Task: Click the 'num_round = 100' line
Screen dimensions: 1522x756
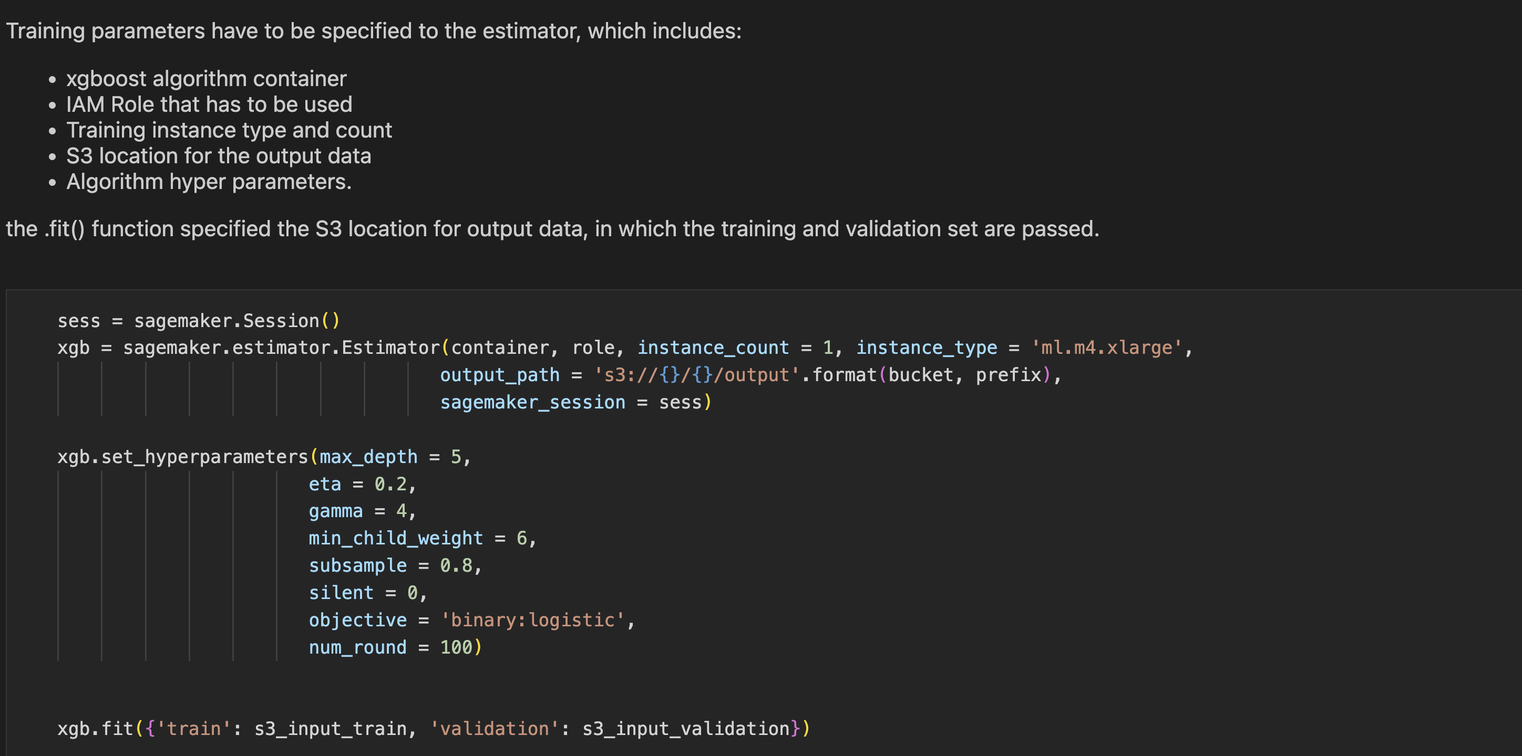Action: (x=394, y=647)
